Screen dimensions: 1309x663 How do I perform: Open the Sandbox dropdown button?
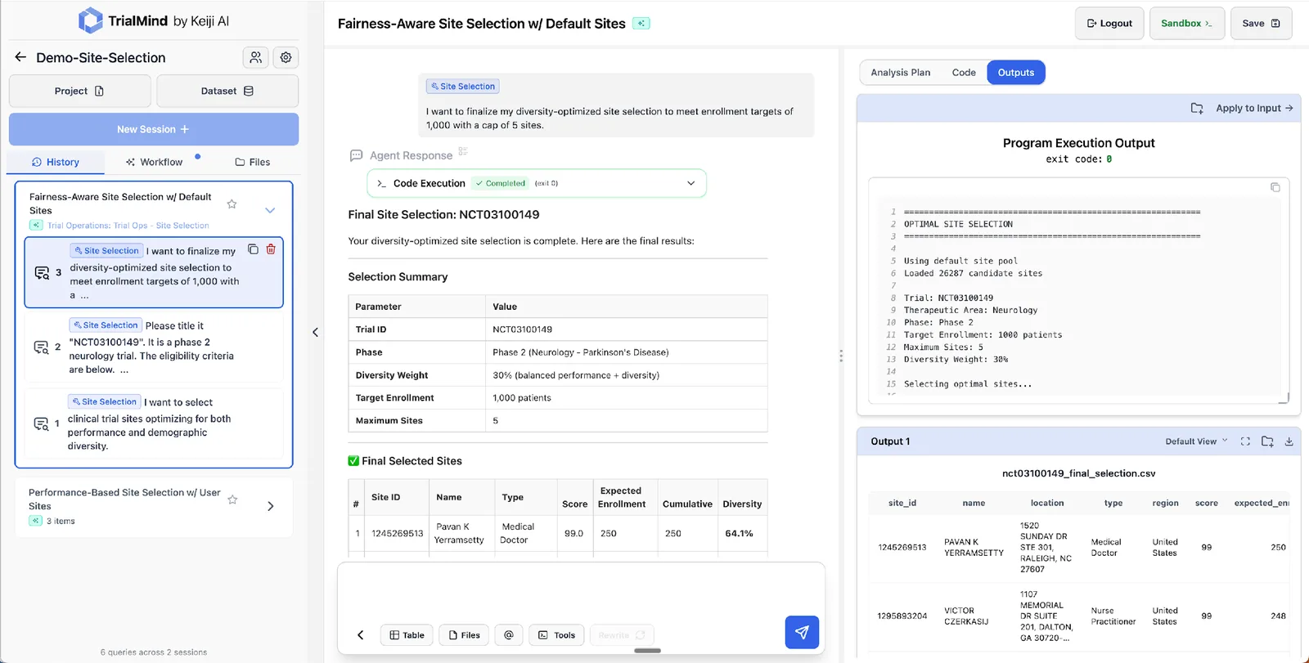[1186, 24]
